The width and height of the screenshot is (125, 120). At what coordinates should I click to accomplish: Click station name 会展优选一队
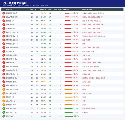10,63
